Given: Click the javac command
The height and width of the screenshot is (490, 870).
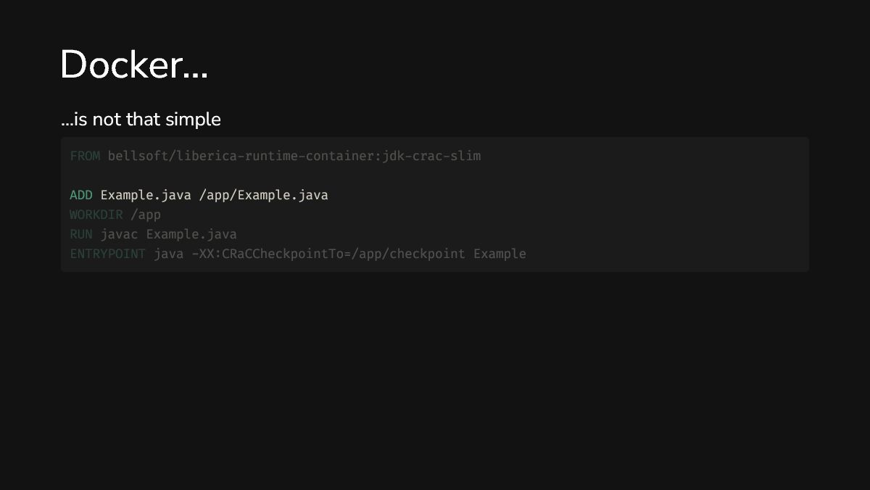Looking at the screenshot, I should (x=119, y=234).
